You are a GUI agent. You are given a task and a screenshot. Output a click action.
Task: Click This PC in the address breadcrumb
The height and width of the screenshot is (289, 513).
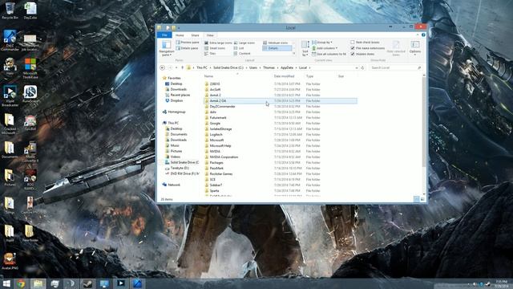(x=202, y=67)
